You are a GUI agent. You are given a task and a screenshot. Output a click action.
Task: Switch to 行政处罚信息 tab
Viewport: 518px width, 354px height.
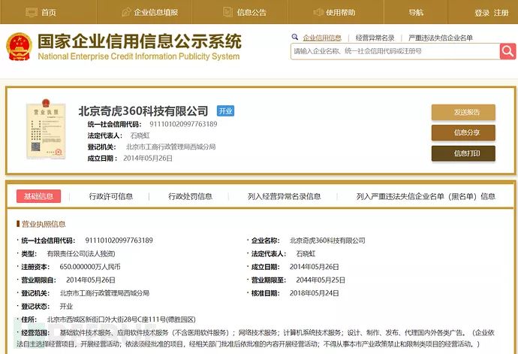tap(190, 196)
